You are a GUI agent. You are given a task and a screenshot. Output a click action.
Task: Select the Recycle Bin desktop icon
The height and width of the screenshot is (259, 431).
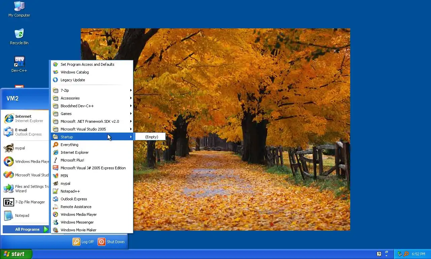(x=19, y=37)
